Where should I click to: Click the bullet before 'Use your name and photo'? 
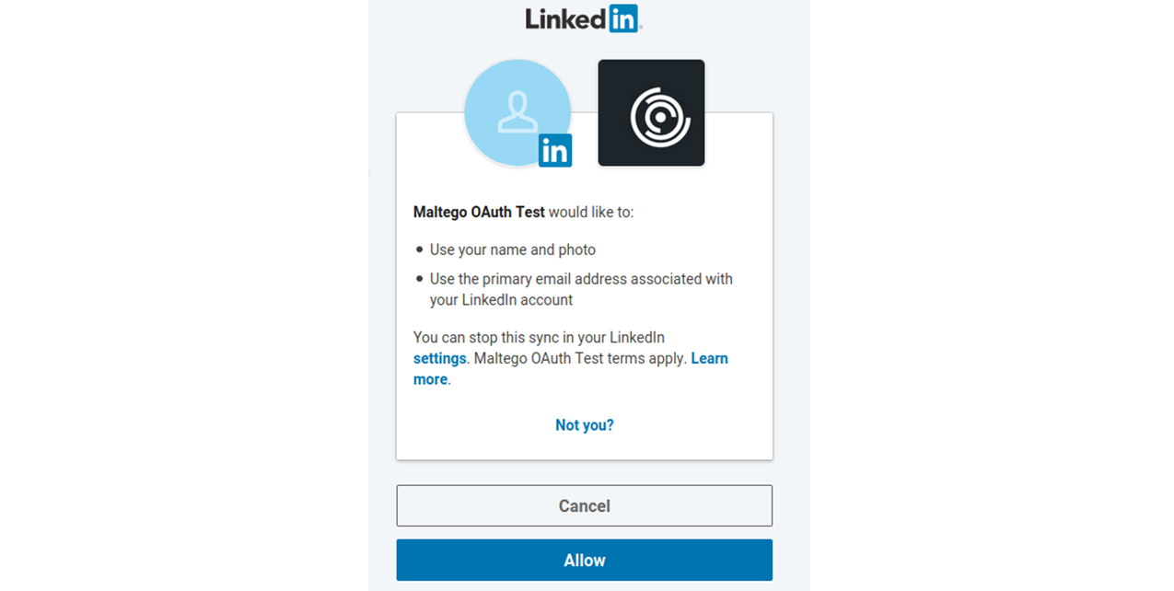(x=420, y=249)
